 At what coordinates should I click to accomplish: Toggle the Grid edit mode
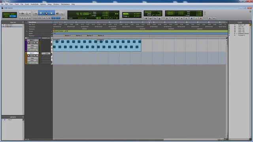(x=13, y=16)
